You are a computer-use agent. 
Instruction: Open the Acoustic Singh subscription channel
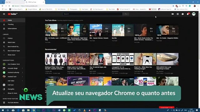pyautogui.click(x=12, y=68)
